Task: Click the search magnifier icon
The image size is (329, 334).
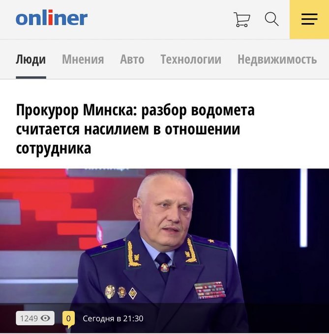Action: (271, 19)
